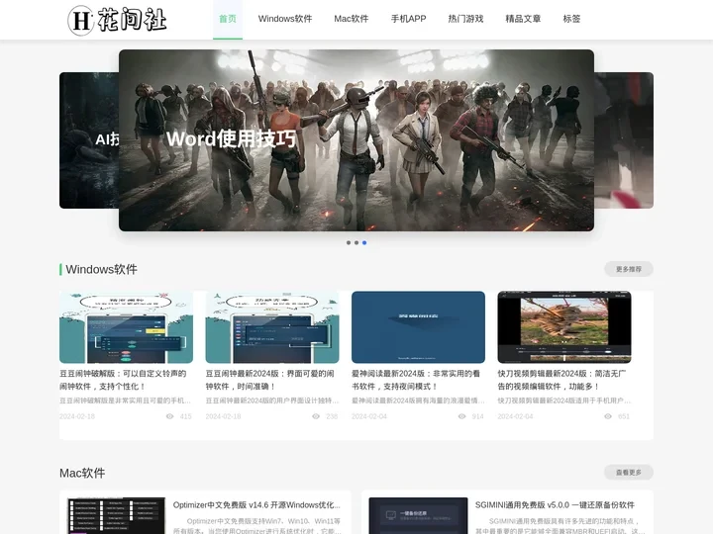
Task: Click 快刀视频剪辑 description excerpt text
Action: pos(564,400)
